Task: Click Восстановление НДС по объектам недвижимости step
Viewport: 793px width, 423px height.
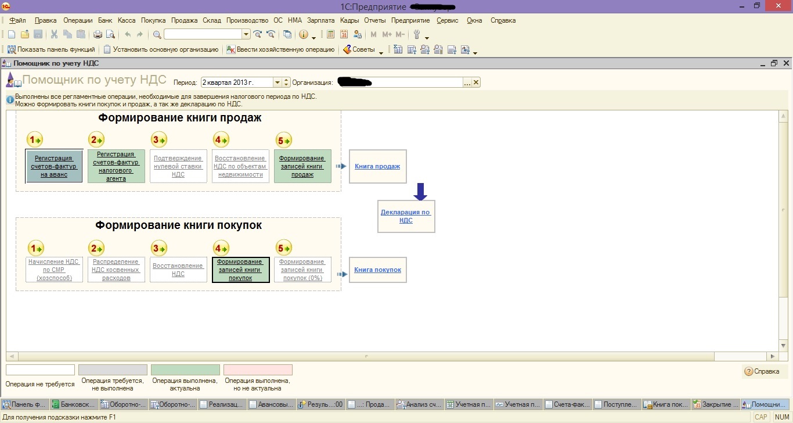Action: click(240, 166)
